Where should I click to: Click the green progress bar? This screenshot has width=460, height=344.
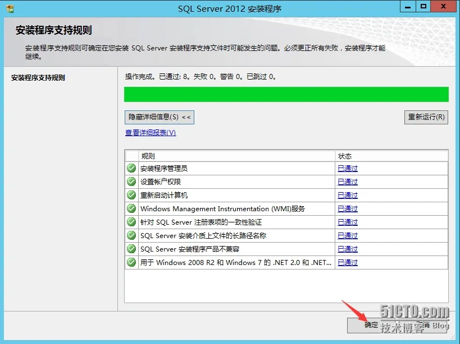point(286,95)
